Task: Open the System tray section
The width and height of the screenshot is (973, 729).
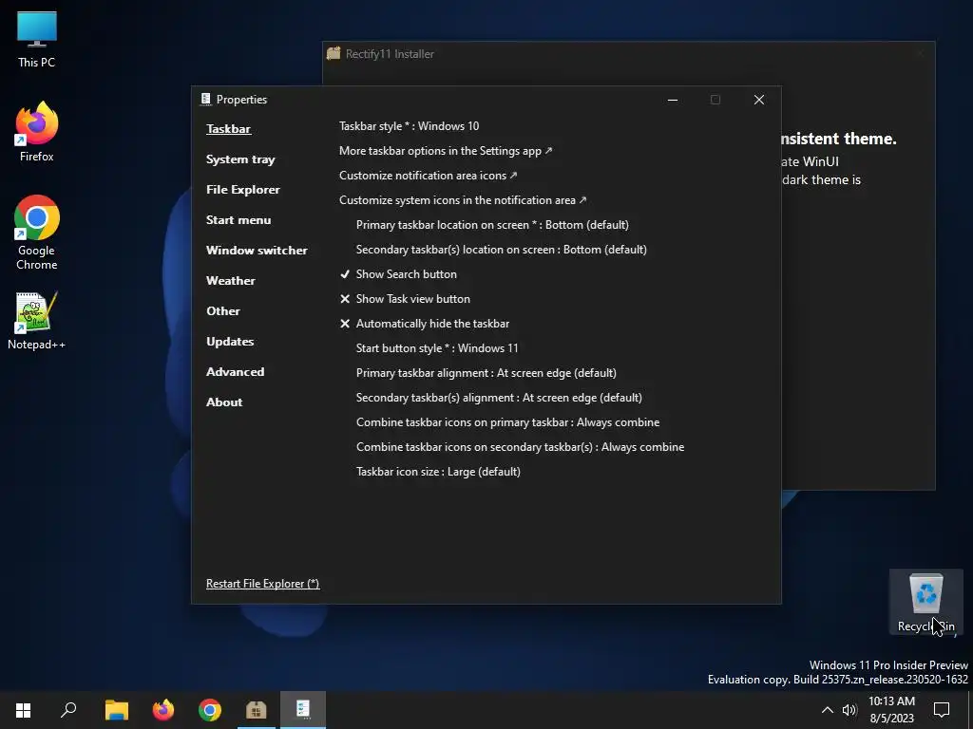Action: (x=240, y=159)
